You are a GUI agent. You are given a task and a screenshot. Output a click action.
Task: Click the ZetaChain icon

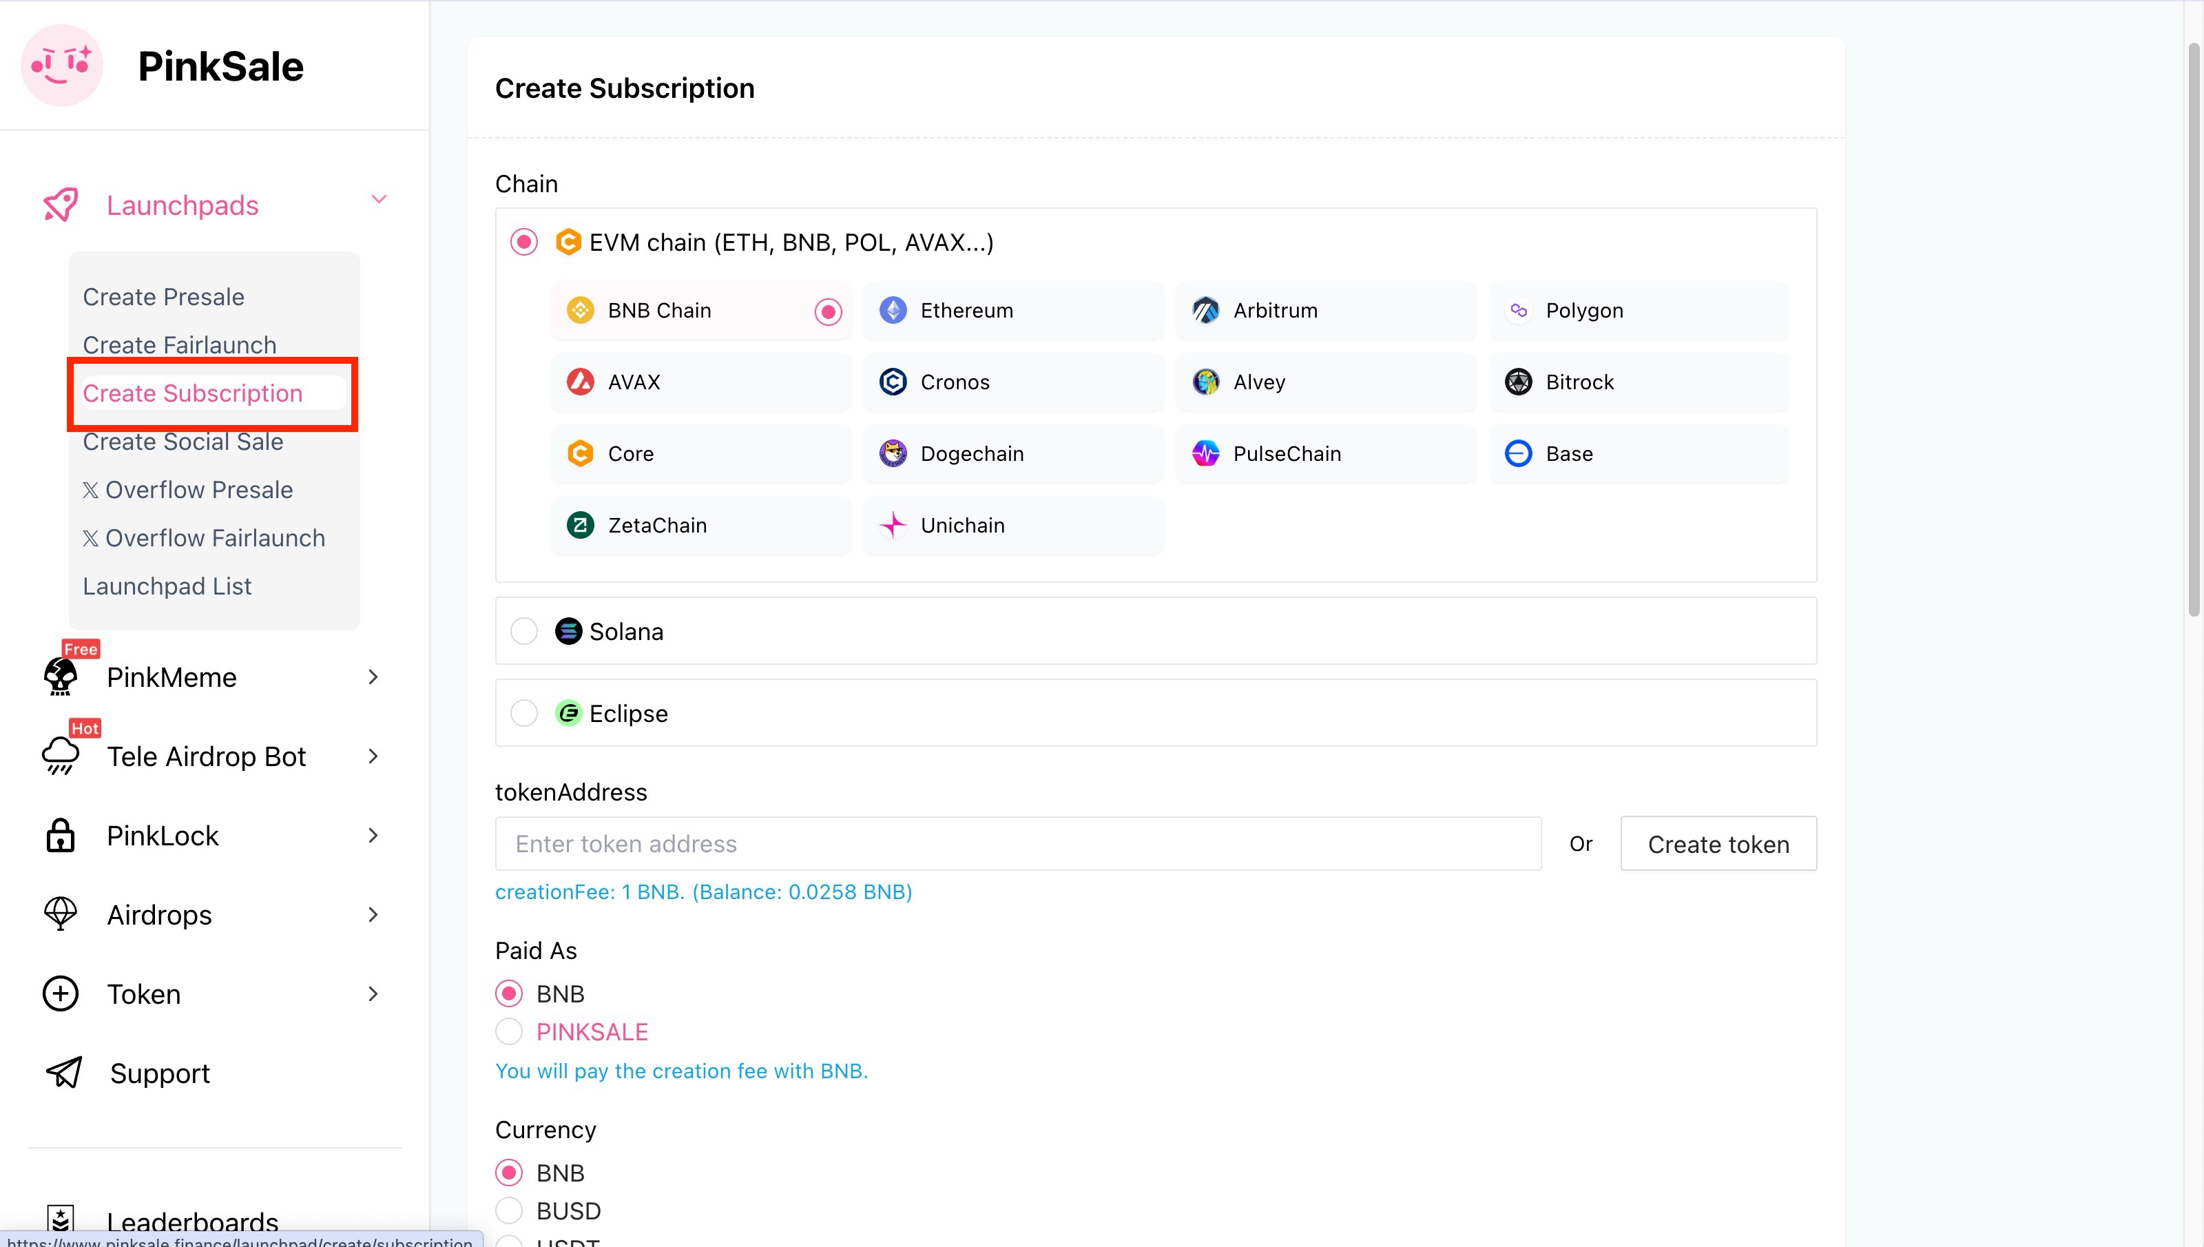(581, 525)
